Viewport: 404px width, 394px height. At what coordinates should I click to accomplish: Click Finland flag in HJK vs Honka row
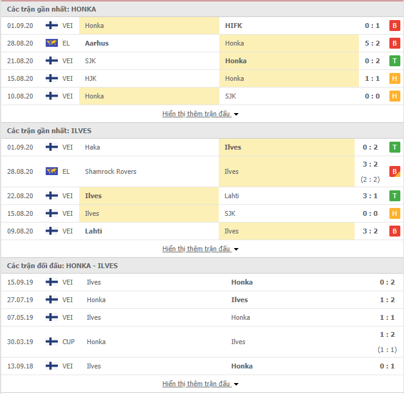pos(52,78)
